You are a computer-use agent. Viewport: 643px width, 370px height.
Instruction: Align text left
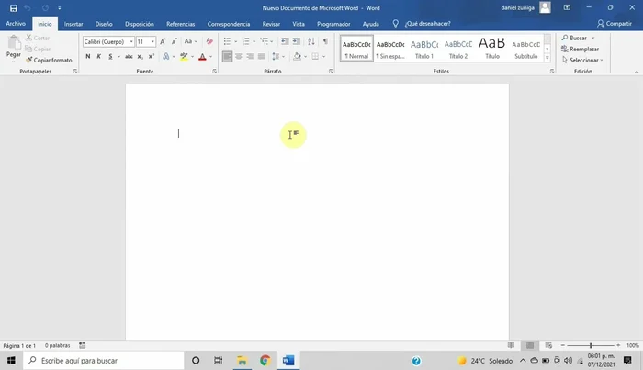point(227,57)
